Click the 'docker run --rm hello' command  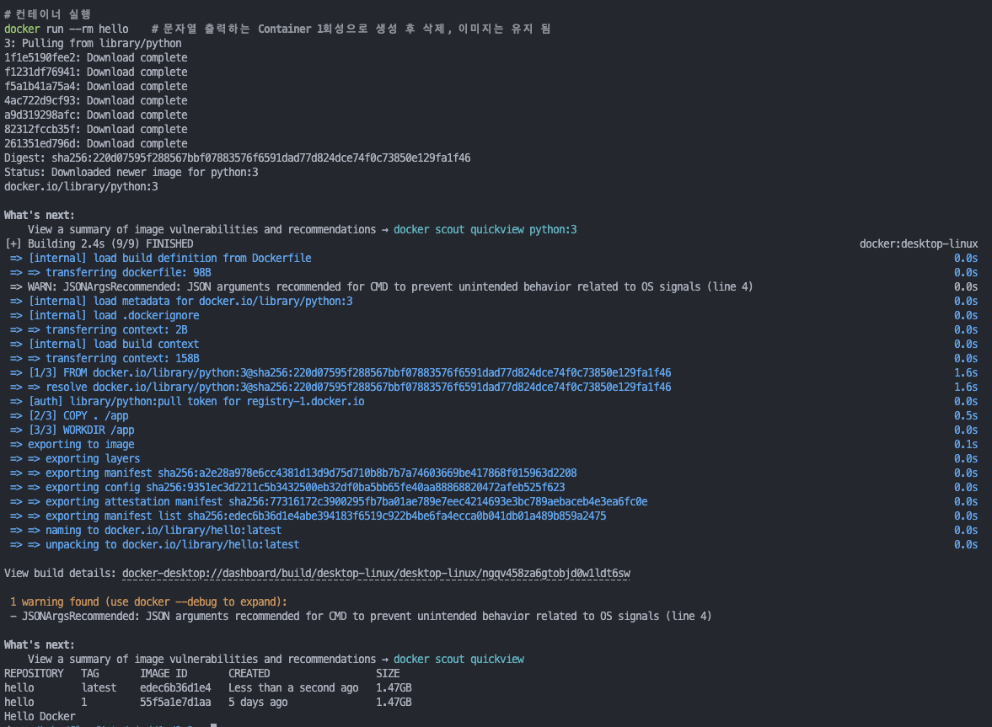click(x=67, y=29)
